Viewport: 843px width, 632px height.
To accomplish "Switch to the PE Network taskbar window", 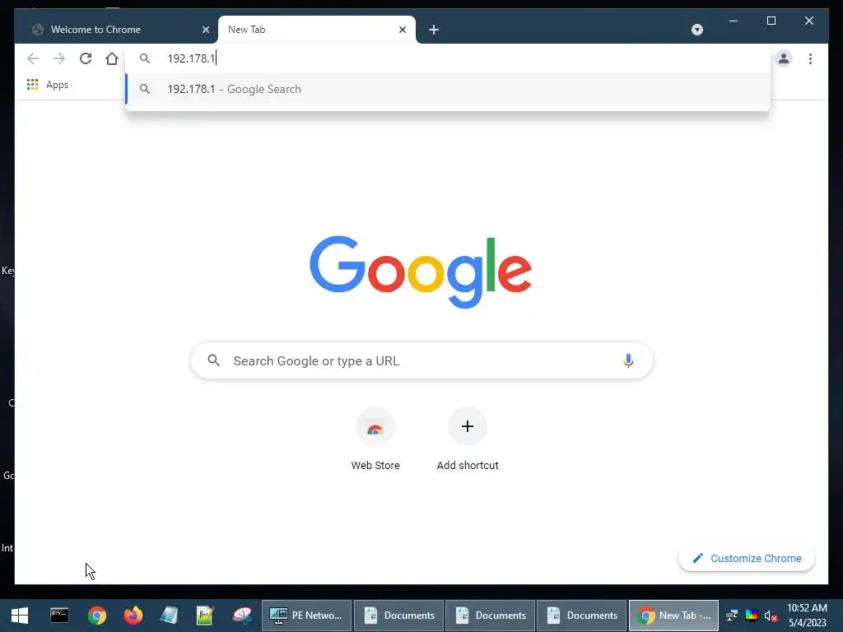I will [306, 616].
